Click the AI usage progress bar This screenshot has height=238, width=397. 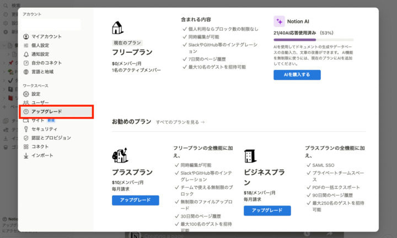point(313,40)
